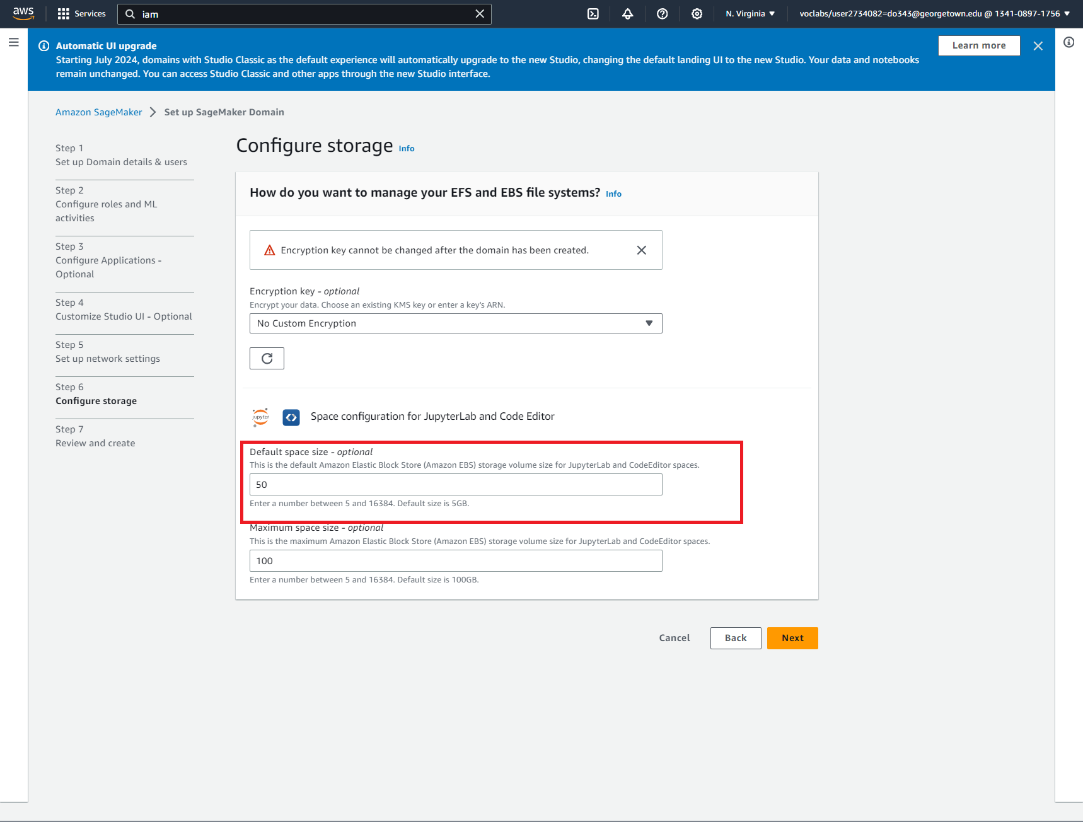Open the Info link beside EFS and EBS heading

pyautogui.click(x=613, y=194)
